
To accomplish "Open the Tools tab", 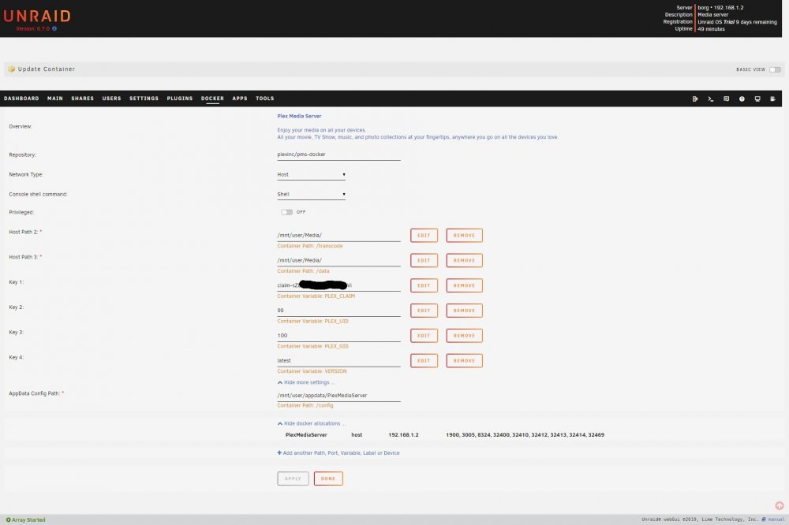I will (264, 99).
